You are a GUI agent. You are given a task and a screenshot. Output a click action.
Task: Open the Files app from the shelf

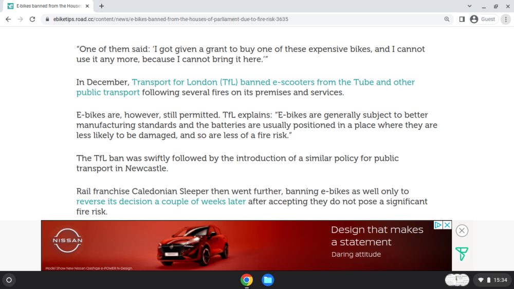tap(268, 280)
